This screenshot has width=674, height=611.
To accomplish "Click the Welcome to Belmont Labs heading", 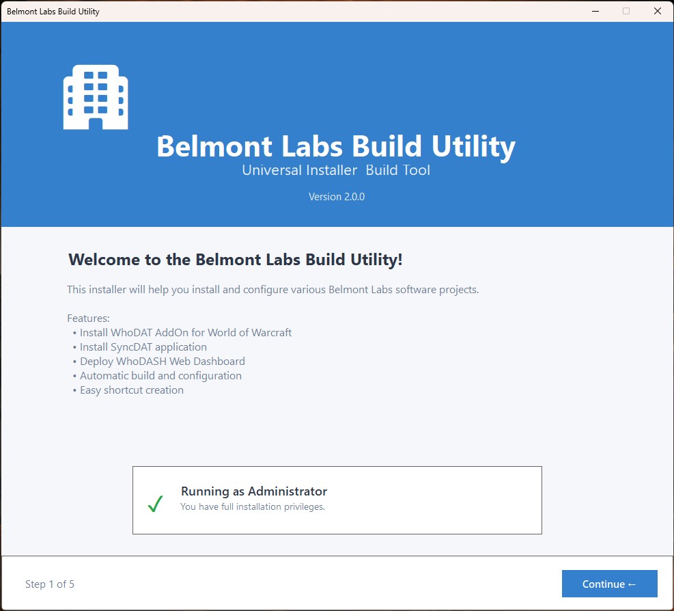I will point(236,260).
